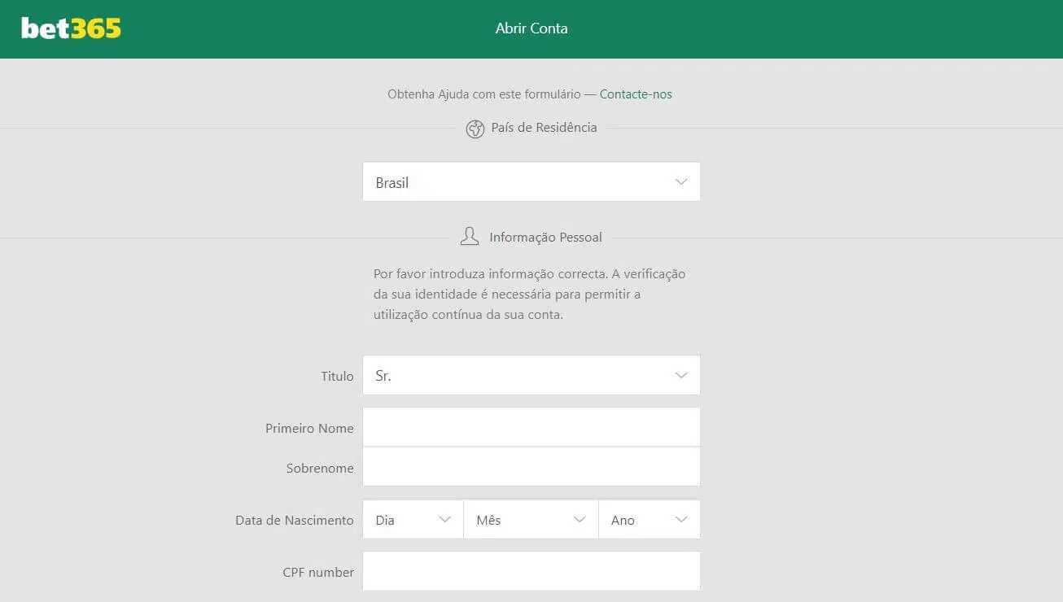1063x602 pixels.
Task: Open the Sr. title dropdown
Action: (x=531, y=375)
